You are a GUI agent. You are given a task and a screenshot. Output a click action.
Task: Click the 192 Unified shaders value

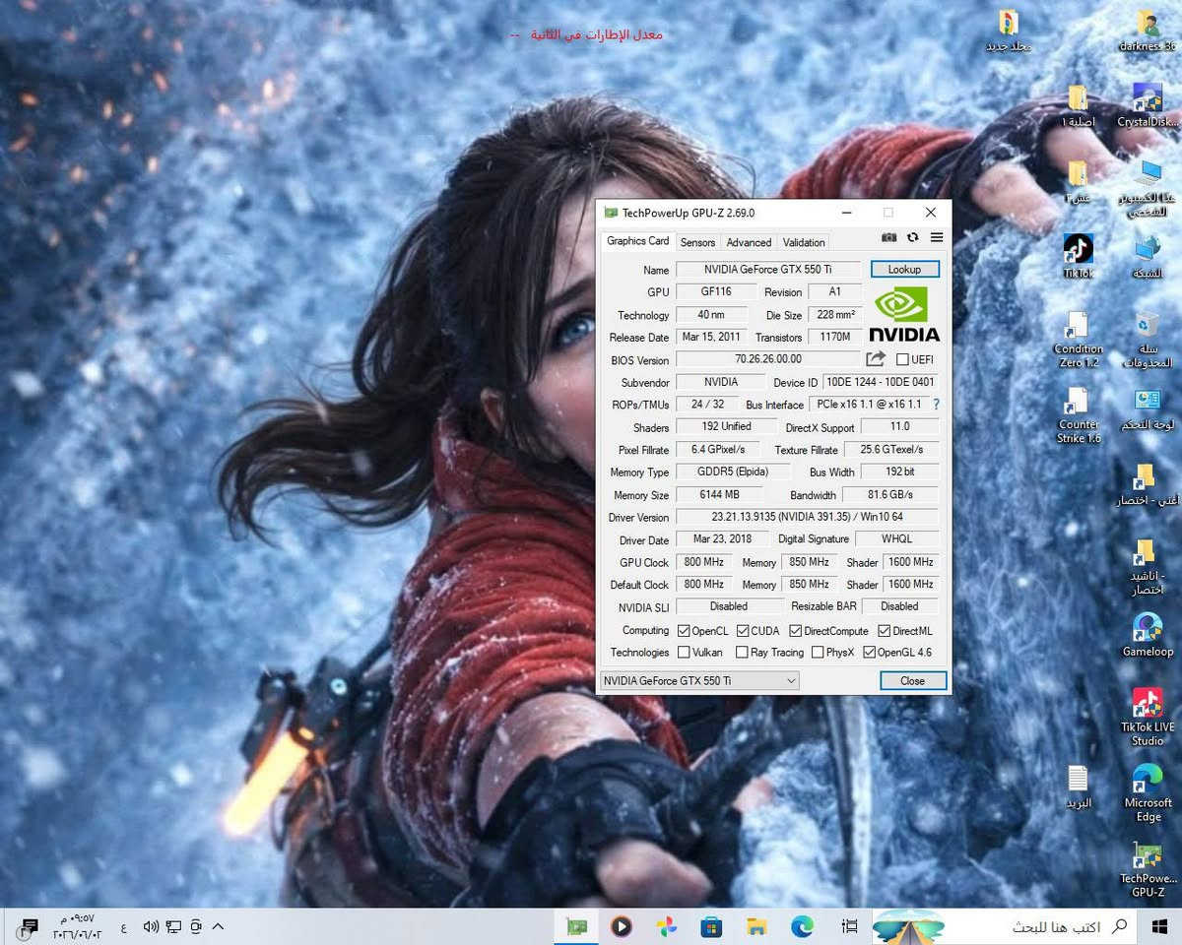coord(726,426)
